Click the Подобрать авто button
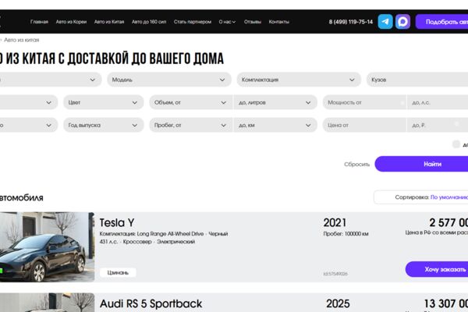 [x=441, y=22]
